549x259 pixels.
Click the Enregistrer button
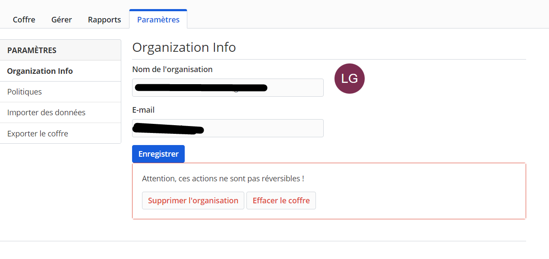[158, 154]
